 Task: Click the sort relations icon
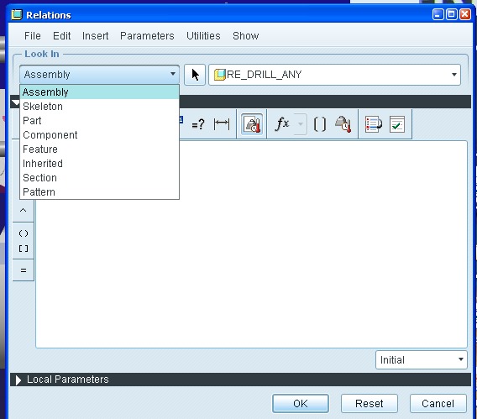click(x=373, y=124)
